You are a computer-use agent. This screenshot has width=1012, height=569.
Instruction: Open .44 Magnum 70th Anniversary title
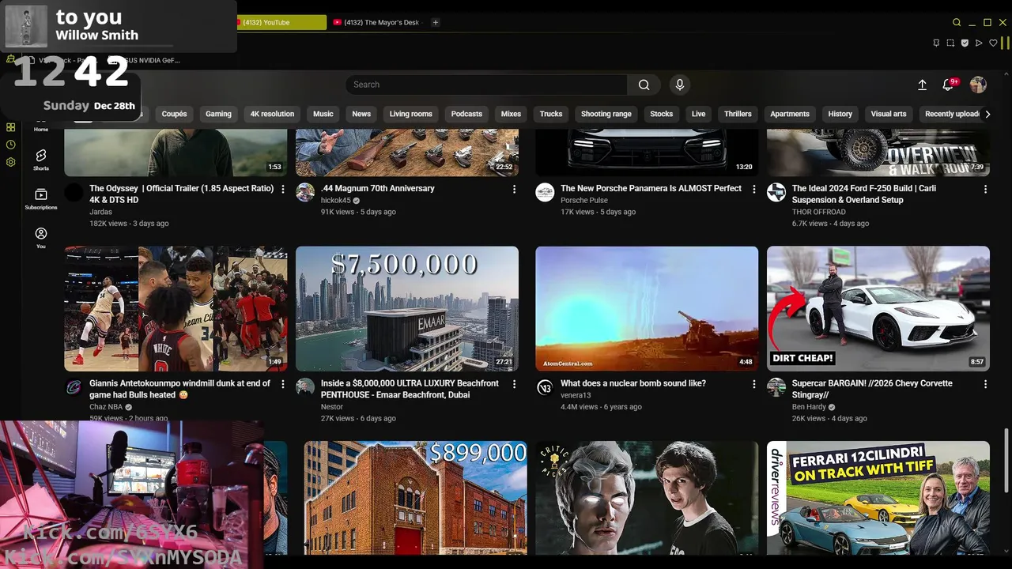pyautogui.click(x=378, y=188)
